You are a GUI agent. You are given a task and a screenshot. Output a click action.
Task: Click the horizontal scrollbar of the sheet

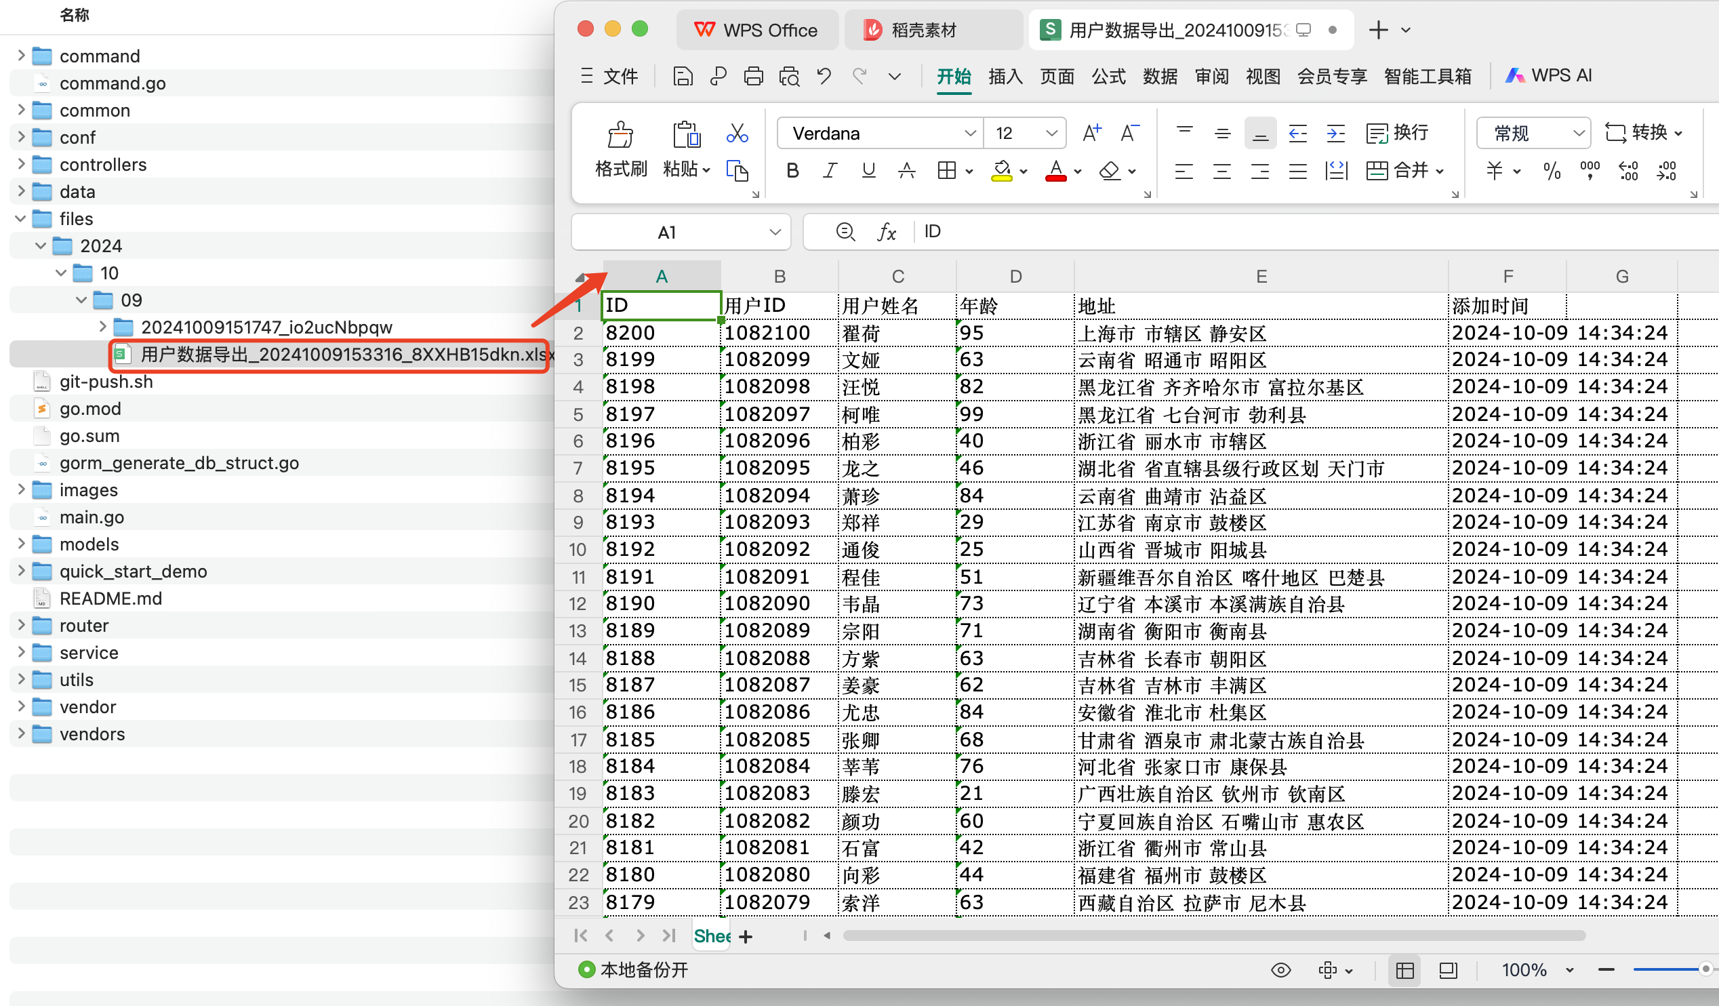[1213, 935]
